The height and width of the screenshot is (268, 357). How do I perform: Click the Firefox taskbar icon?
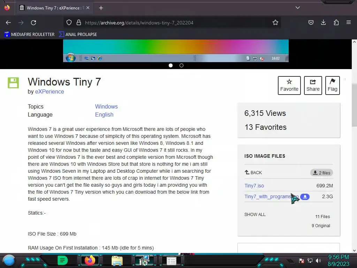[x=90, y=260]
